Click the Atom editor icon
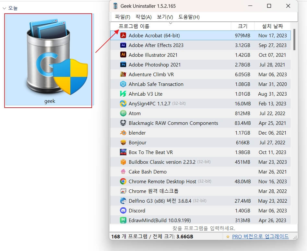307x251 pixels. [x=123, y=113]
